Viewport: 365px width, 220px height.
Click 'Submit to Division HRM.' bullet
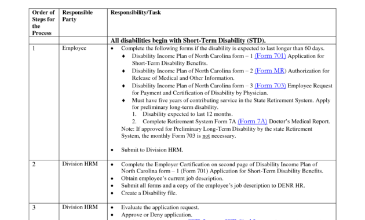152,150
